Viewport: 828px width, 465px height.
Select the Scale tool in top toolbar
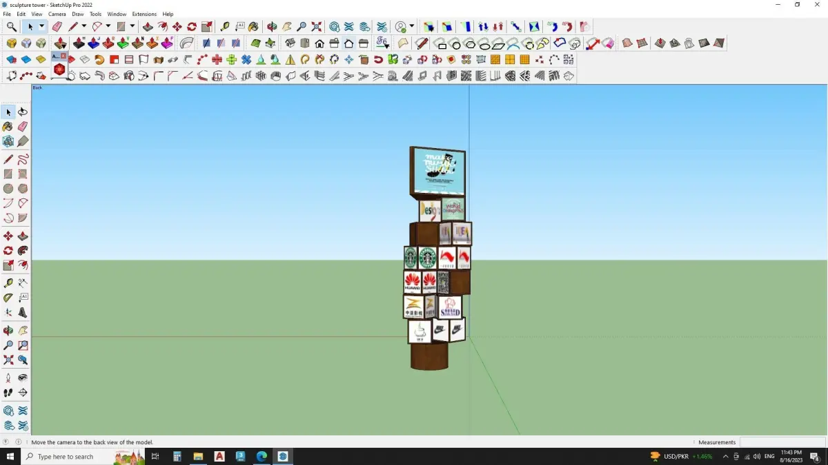click(207, 27)
